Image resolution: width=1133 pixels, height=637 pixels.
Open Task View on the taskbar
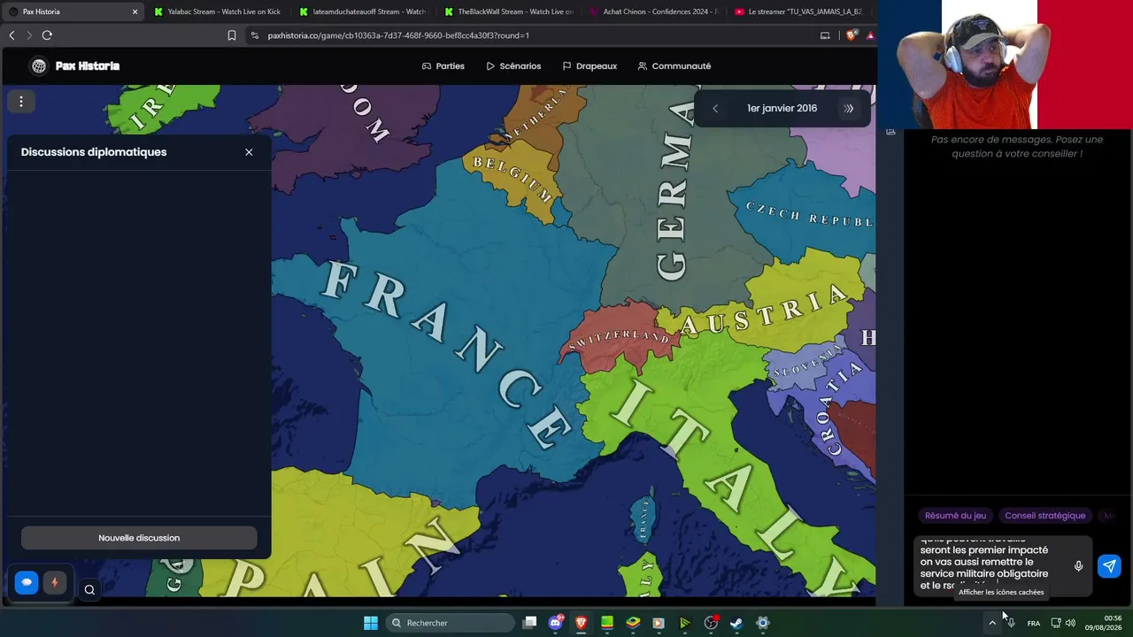[529, 623]
